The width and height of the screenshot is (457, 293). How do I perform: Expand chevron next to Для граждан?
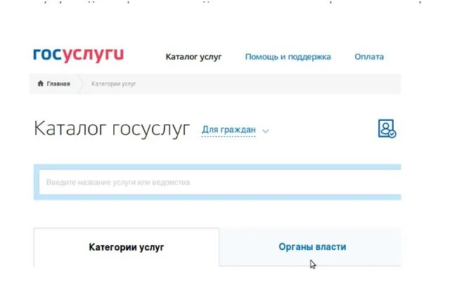point(265,131)
